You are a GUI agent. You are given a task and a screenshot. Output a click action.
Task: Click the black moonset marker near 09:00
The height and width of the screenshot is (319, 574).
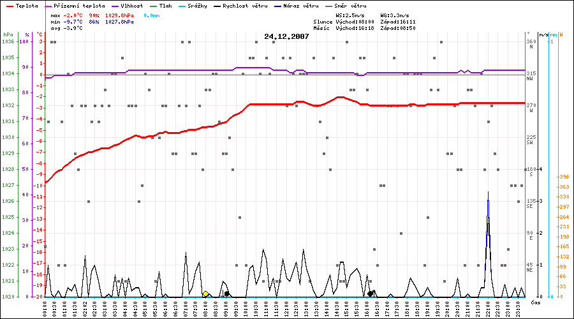tap(226, 293)
